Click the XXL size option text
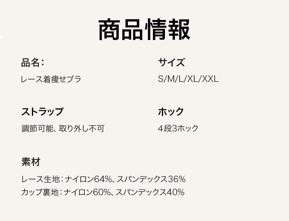This screenshot has width=289, height=221. tap(210, 79)
